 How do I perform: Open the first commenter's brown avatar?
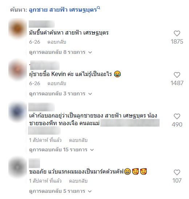pos(17,28)
